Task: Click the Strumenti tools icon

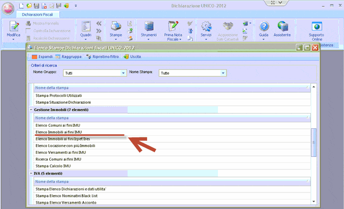Action: pos(149,27)
